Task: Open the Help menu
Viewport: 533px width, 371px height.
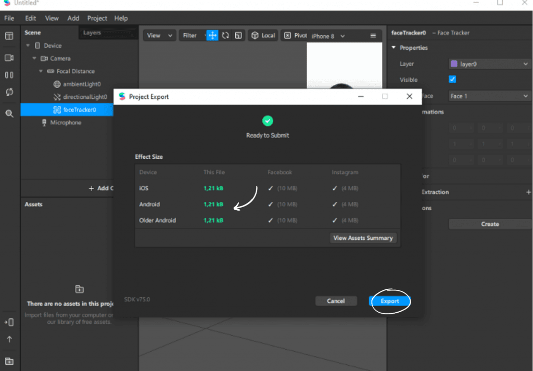Action: [121, 18]
